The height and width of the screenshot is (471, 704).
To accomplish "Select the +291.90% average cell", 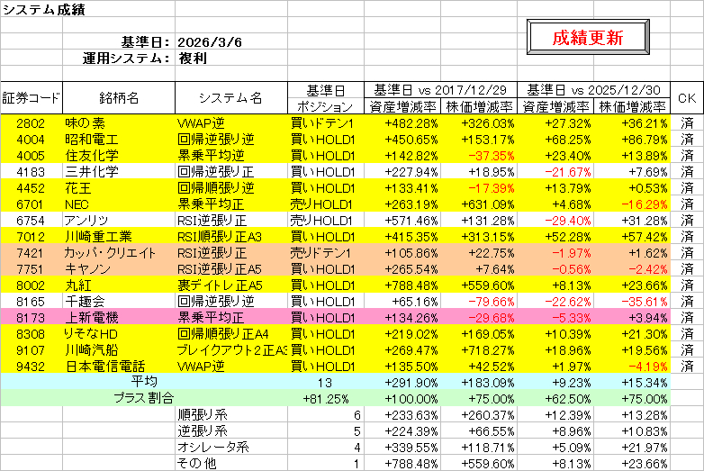I will coord(402,382).
